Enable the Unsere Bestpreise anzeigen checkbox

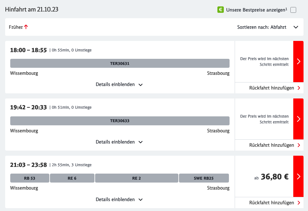point(293,10)
